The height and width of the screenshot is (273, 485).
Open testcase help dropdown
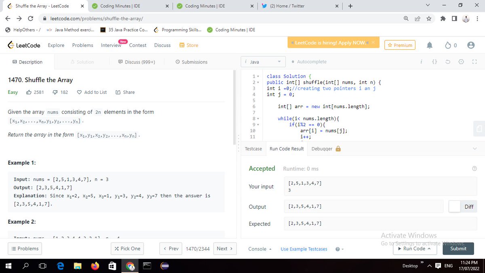[339, 249]
